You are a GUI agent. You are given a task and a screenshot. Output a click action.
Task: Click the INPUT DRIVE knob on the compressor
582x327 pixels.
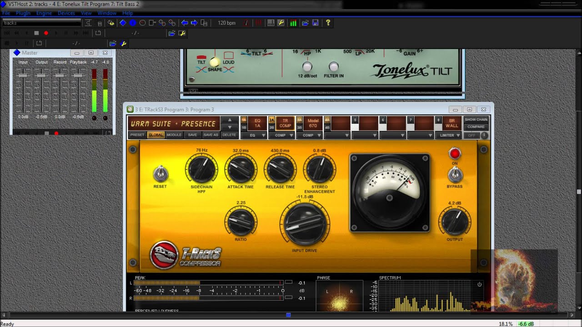[305, 224]
